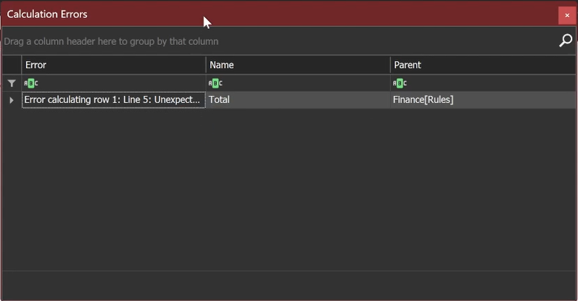Close the Calculation Errors window
Viewport: 578px width, 301px height.
tap(566, 15)
